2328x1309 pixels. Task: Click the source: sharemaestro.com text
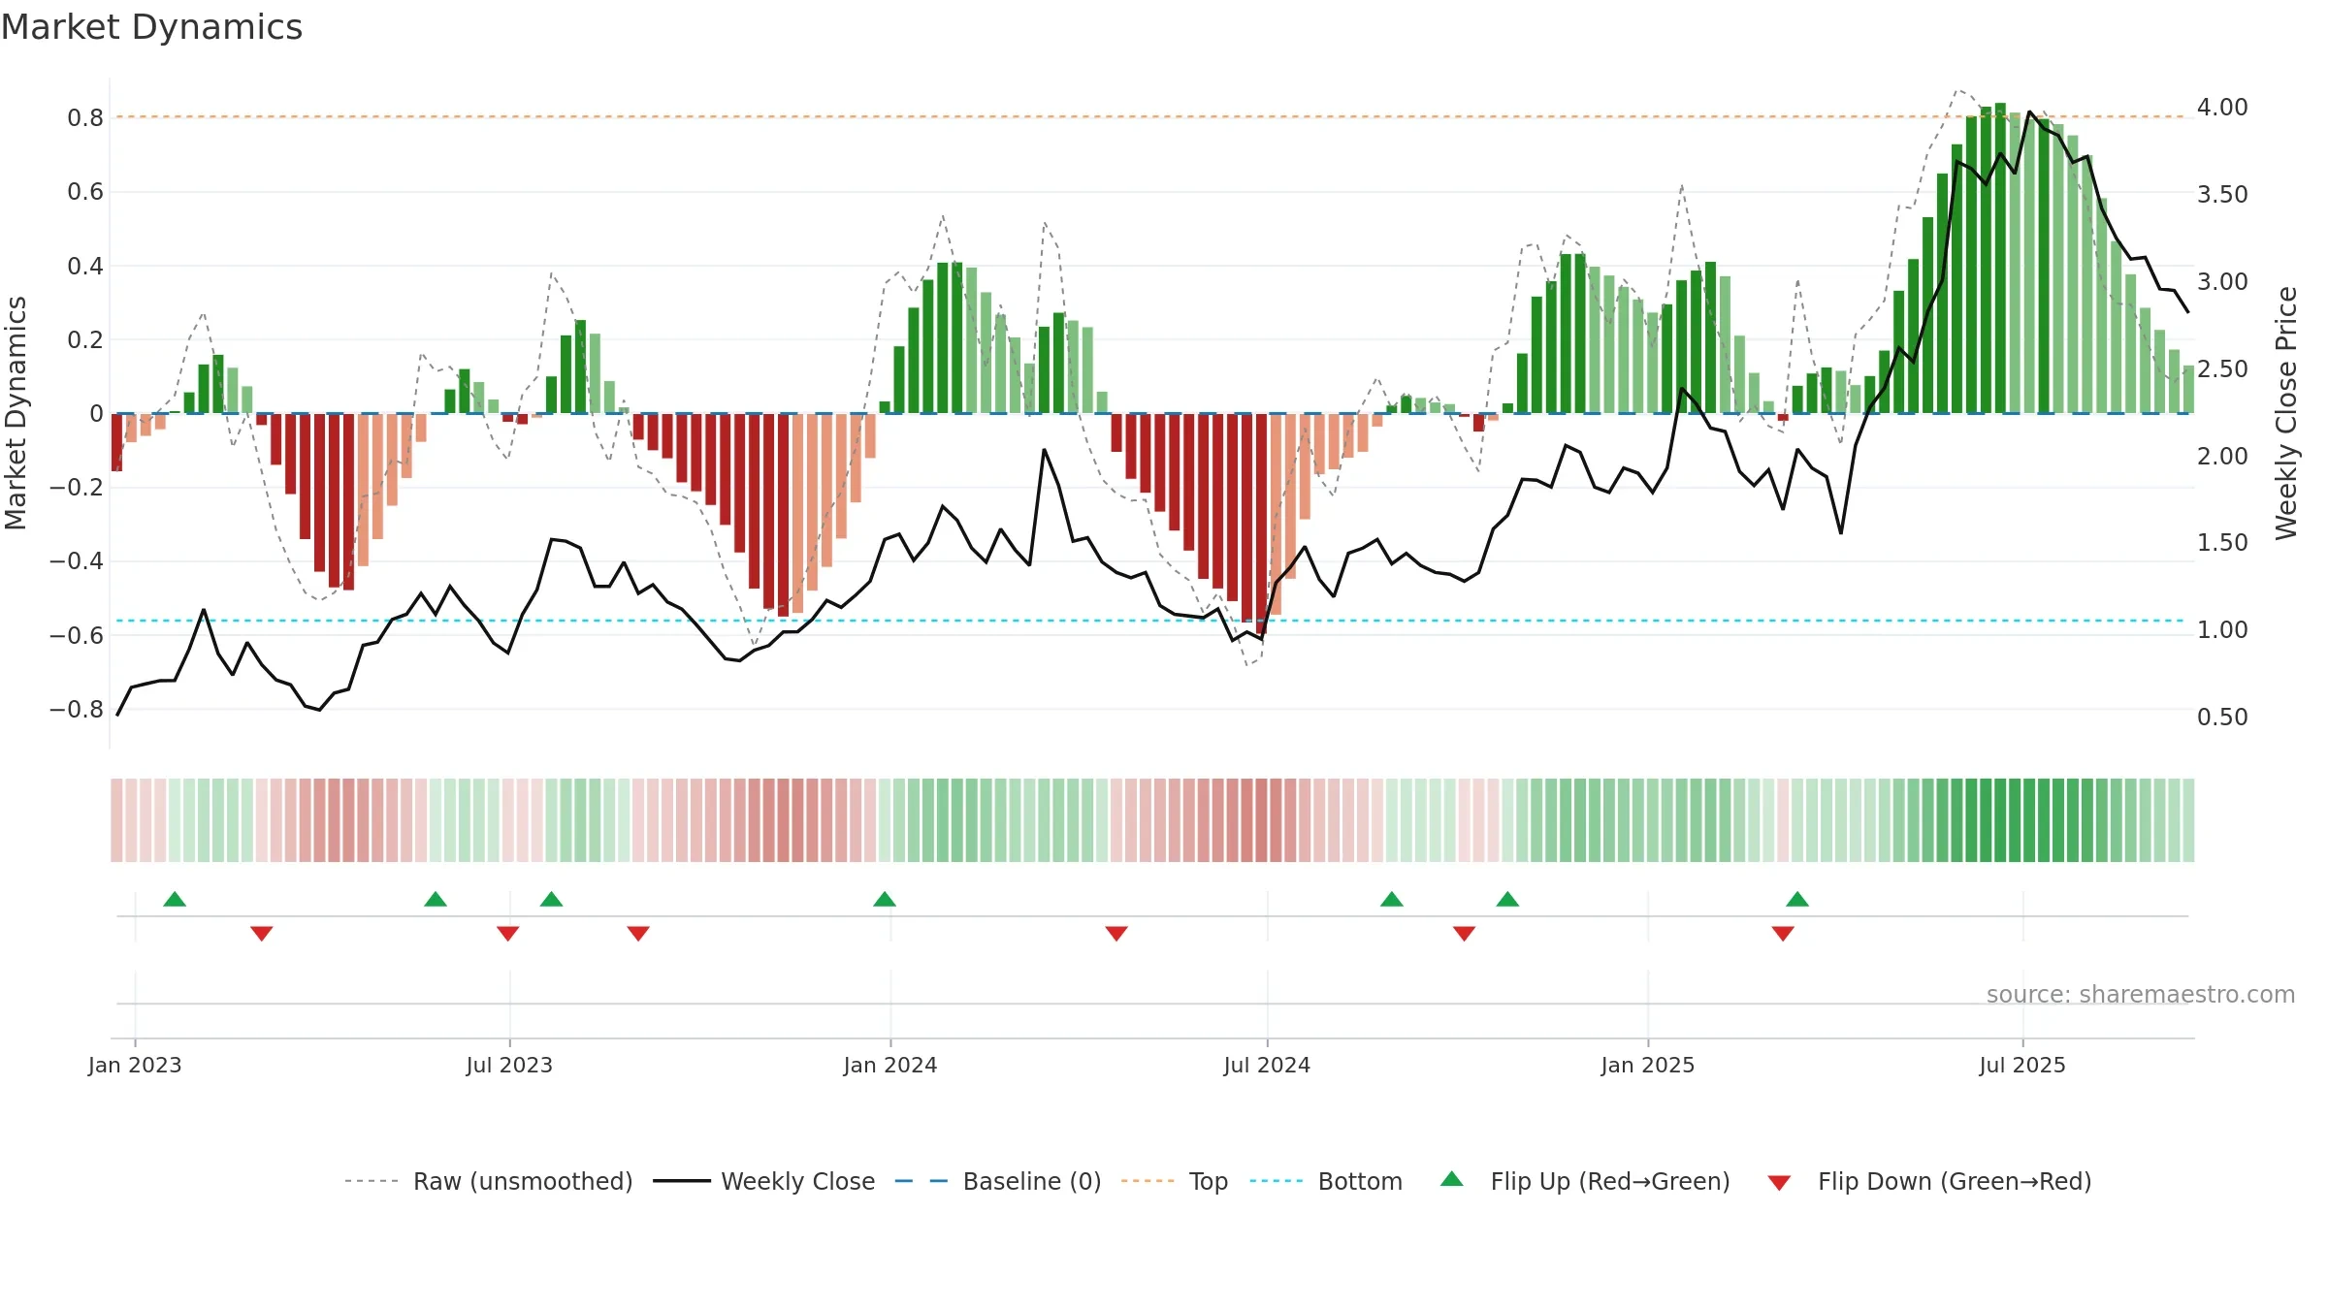[2141, 994]
